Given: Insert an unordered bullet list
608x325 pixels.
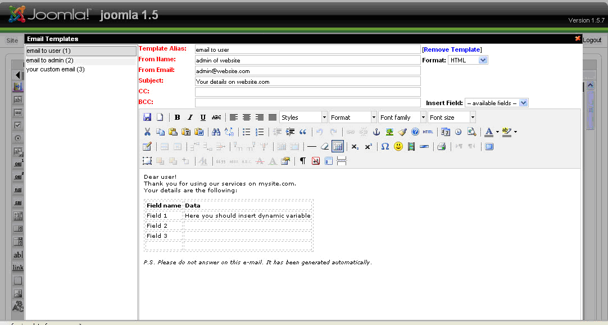Looking at the screenshot, I should [247, 132].
